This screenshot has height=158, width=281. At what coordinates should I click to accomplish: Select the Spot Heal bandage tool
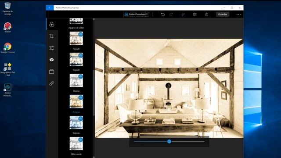coord(52,83)
